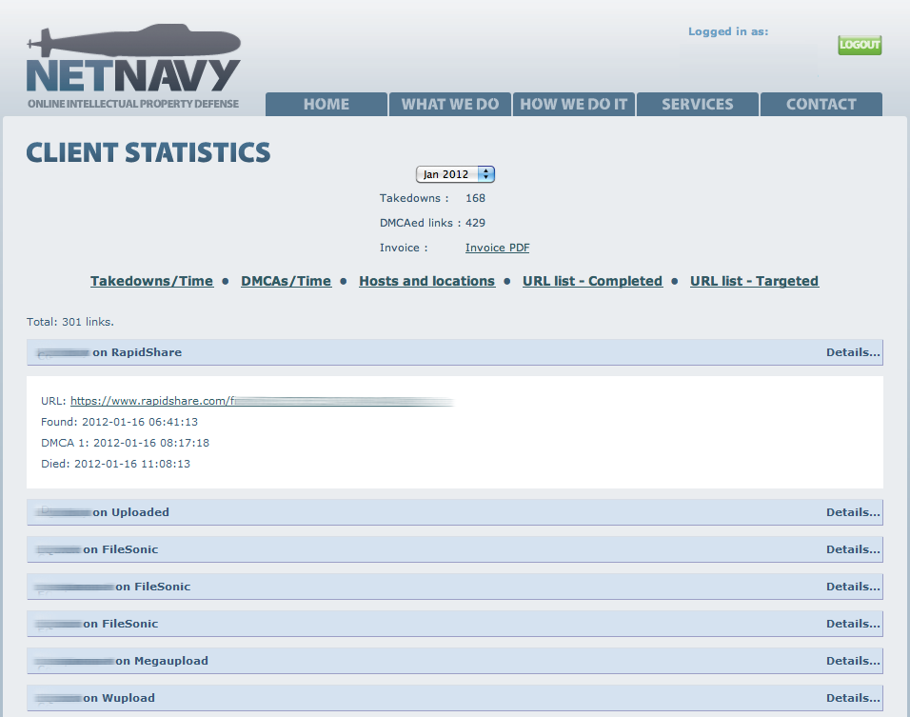Click the DMCAed links value 429

point(475,223)
